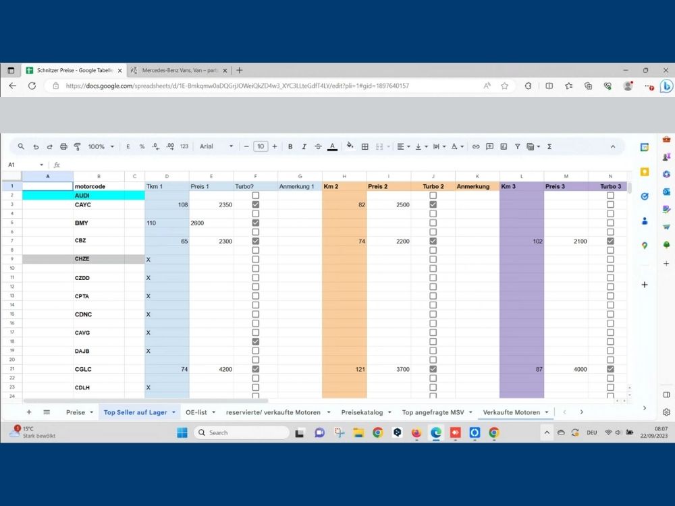The image size is (675, 506).
Task: Undo the last action
Action: click(x=36, y=146)
